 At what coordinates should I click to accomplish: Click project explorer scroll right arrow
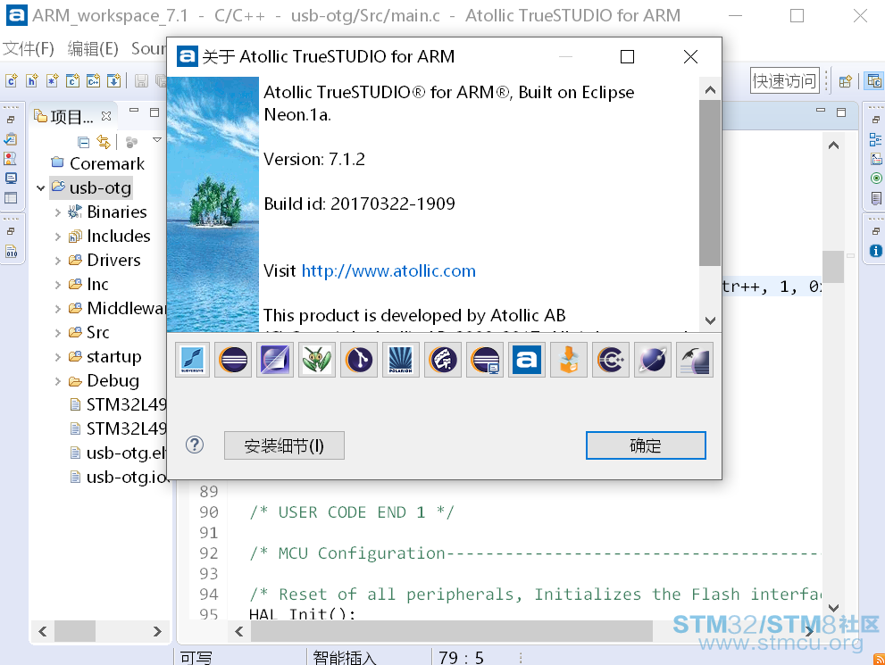(157, 631)
